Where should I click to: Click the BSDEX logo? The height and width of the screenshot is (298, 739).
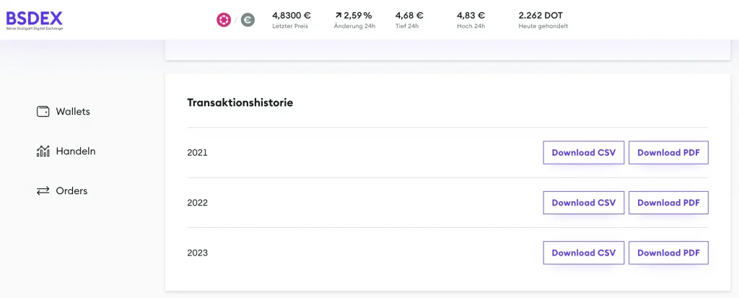(x=35, y=20)
